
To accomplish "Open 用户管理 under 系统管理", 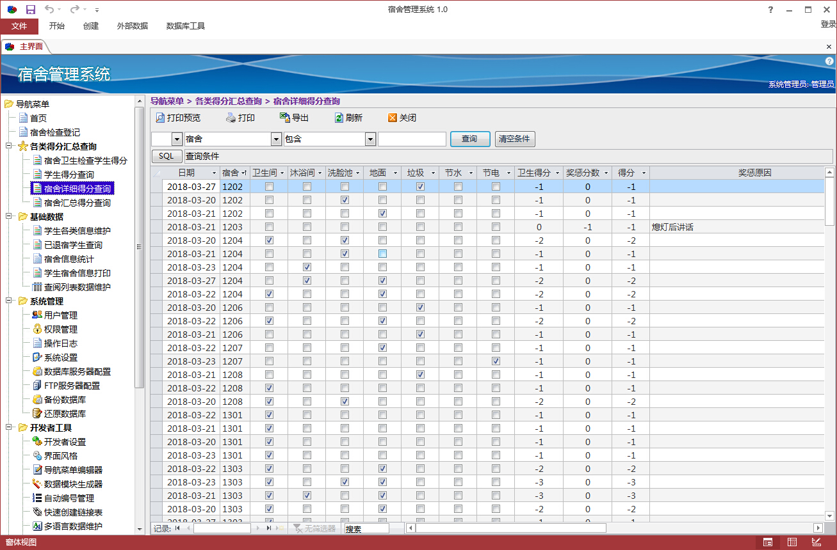I will point(61,315).
